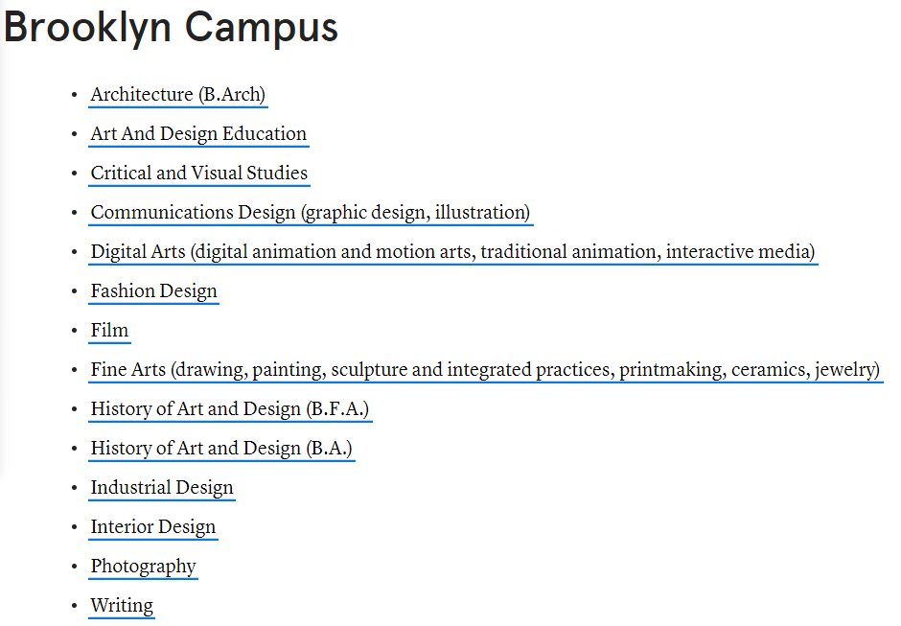Click the word "jewelry" in Fine Arts link
901x626 pixels.
(846, 370)
